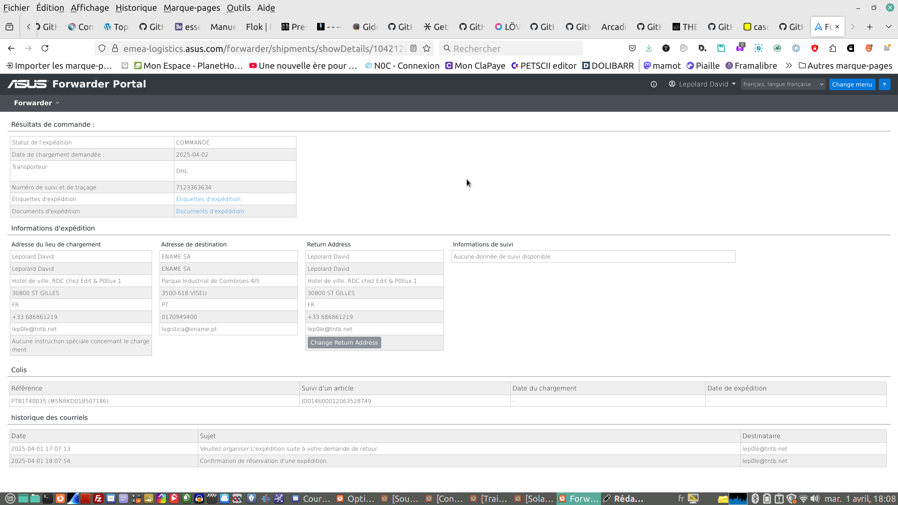Open volume control in system tray
The width and height of the screenshot is (898, 505).
pyautogui.click(x=815, y=498)
